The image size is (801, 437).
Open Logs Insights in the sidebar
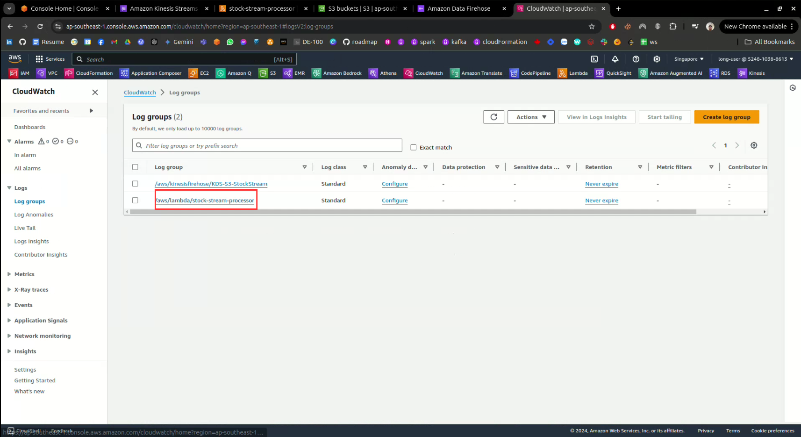tap(31, 241)
